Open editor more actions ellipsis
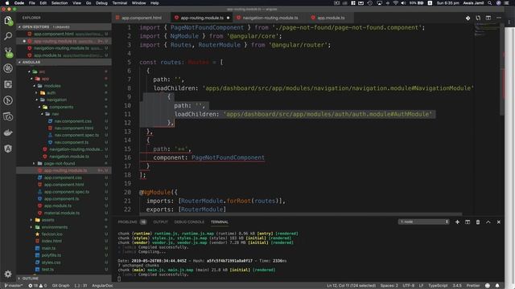The image size is (515, 289). [x=499, y=18]
